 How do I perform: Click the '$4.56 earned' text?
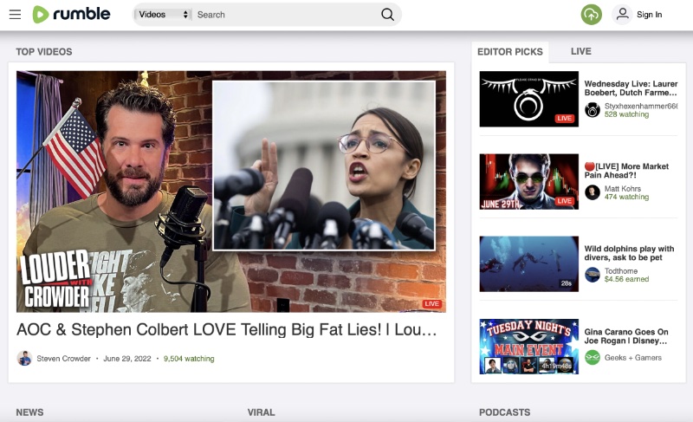tap(626, 279)
